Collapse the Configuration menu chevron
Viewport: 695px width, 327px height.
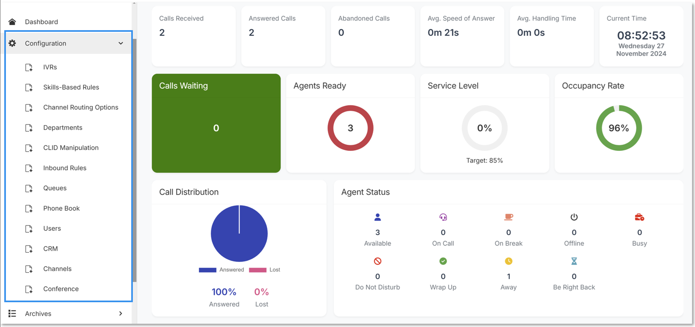pos(121,43)
